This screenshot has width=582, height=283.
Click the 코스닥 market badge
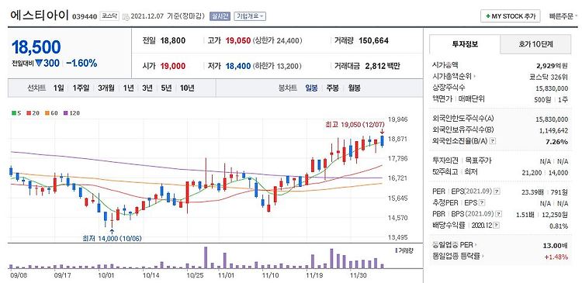[109, 16]
